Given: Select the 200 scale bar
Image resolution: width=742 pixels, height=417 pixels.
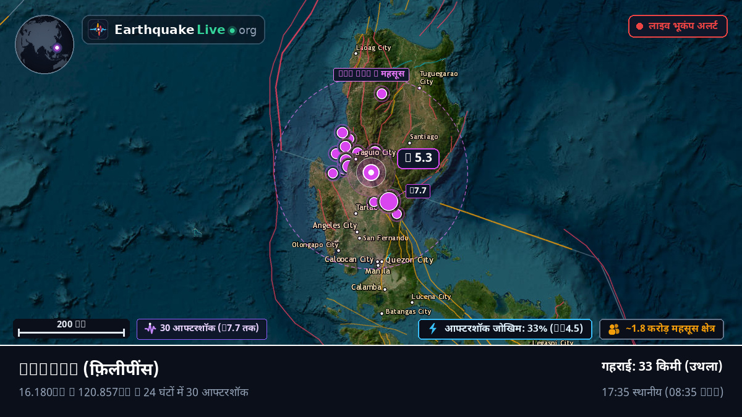Looking at the screenshot, I should click(x=71, y=328).
